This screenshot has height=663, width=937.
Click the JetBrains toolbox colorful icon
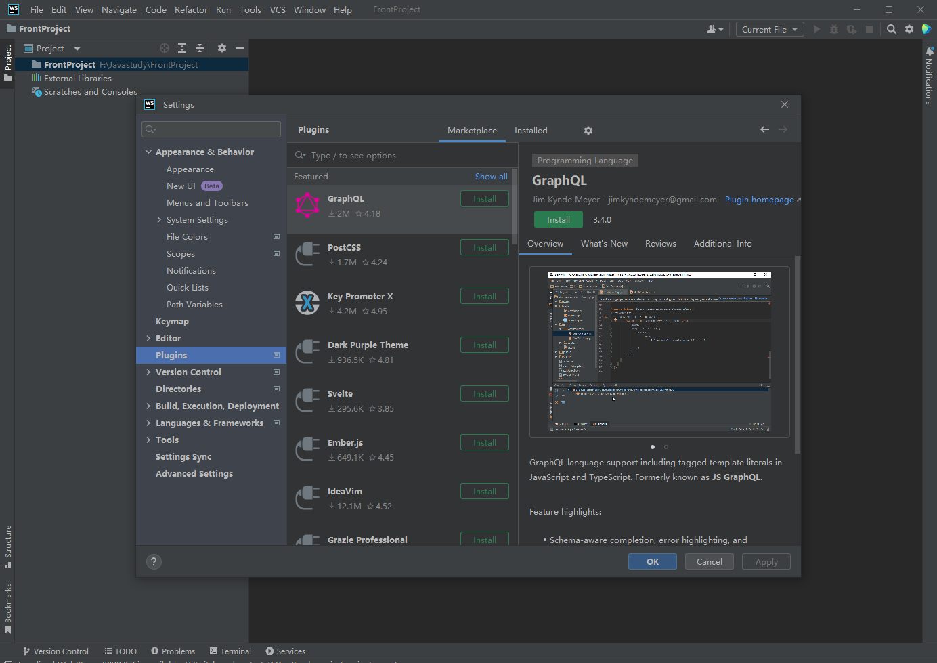[927, 29]
